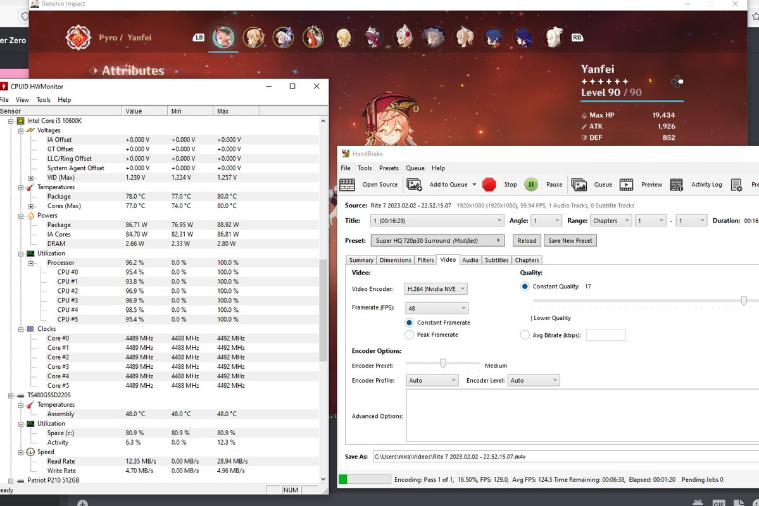Collapse the Processor utilization node
759x506 pixels.
click(x=31, y=262)
